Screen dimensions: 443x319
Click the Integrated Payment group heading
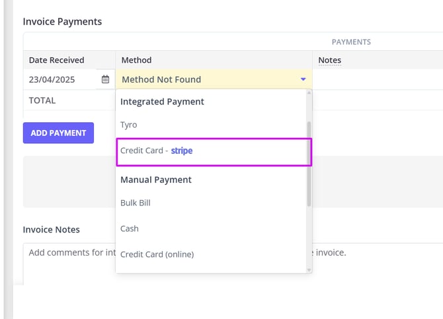pos(162,102)
